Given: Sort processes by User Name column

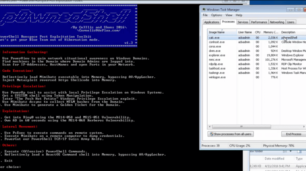Looking at the screenshot, I should click(245, 32).
